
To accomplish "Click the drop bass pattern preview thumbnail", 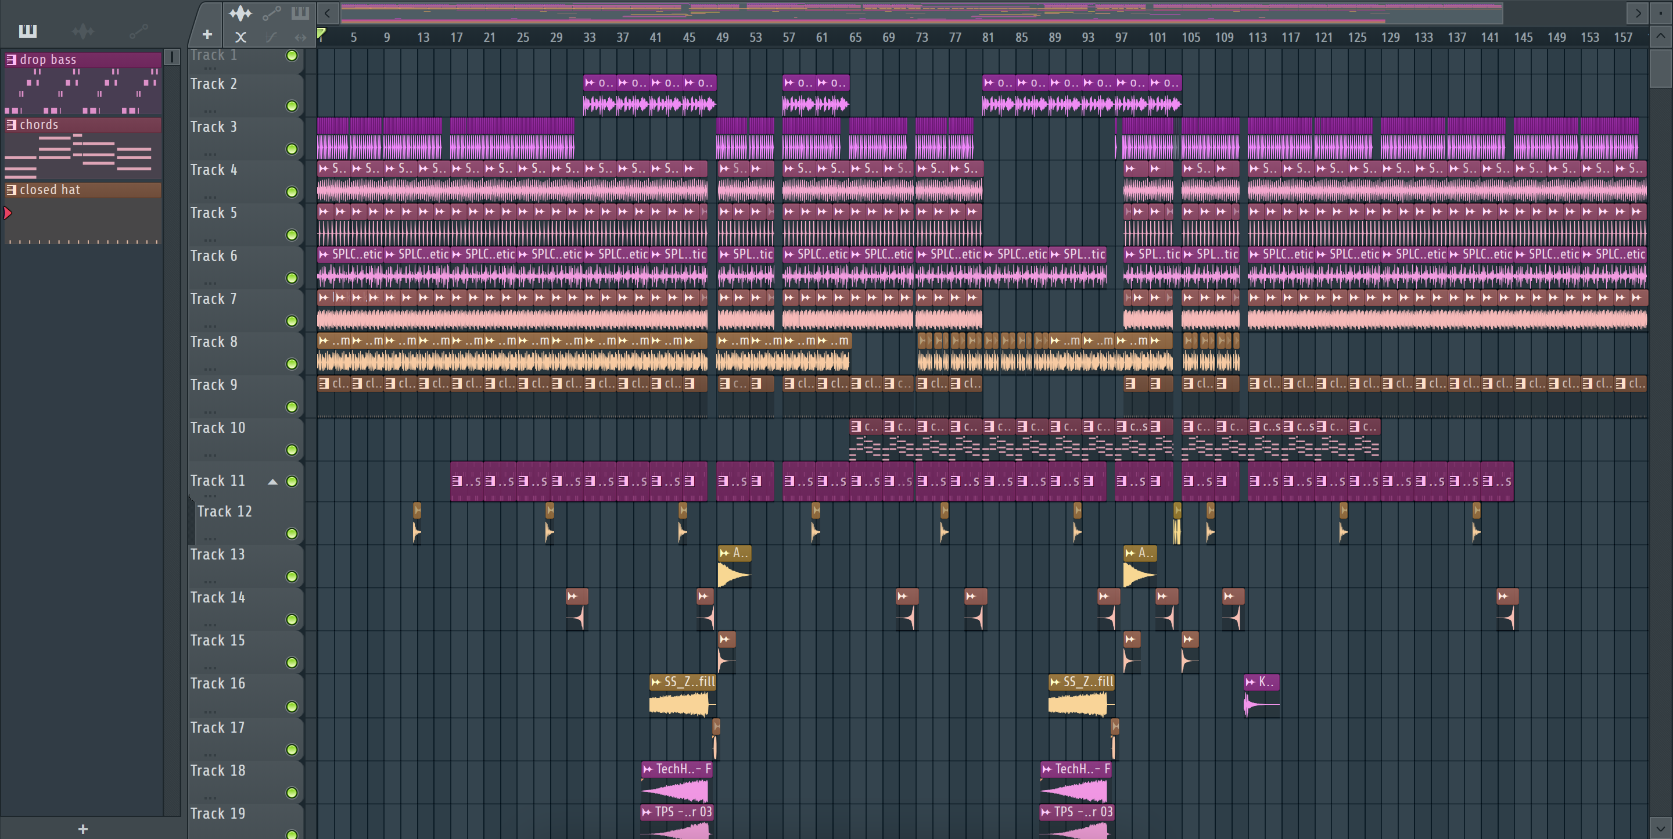I will [x=83, y=91].
